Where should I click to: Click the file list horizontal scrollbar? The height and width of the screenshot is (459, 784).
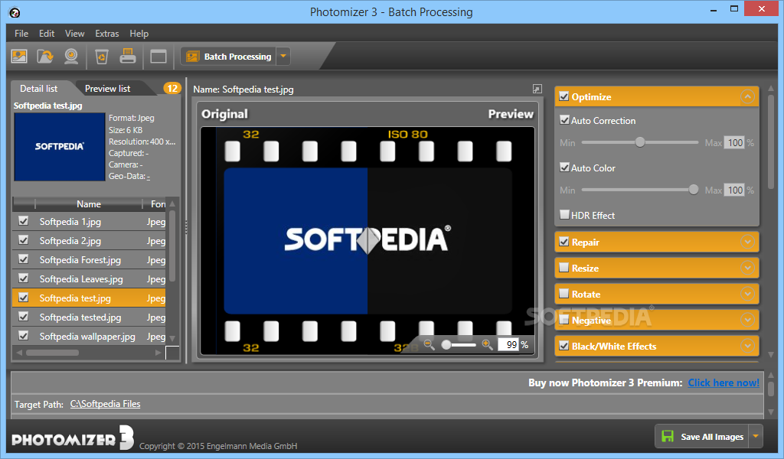pos(53,353)
